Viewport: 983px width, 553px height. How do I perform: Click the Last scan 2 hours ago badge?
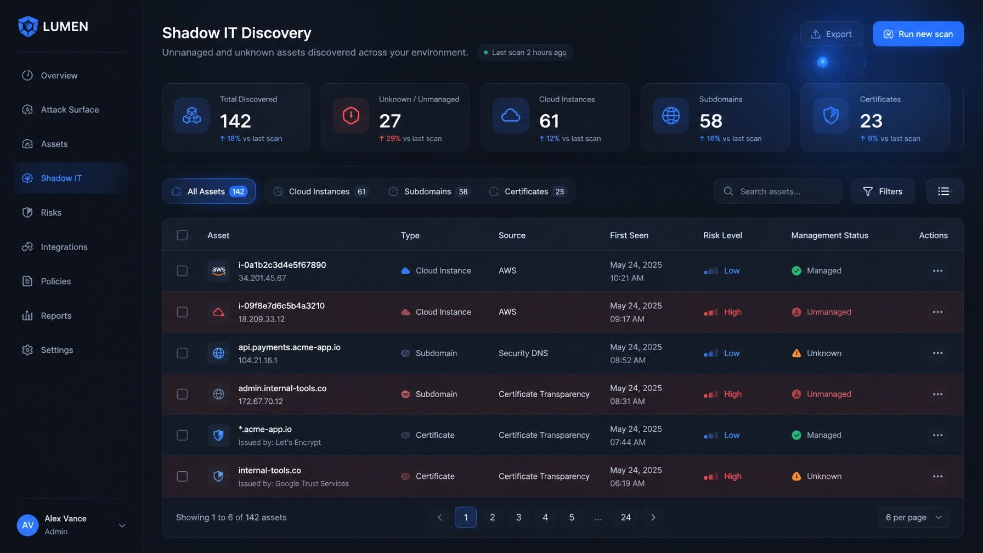pos(525,53)
